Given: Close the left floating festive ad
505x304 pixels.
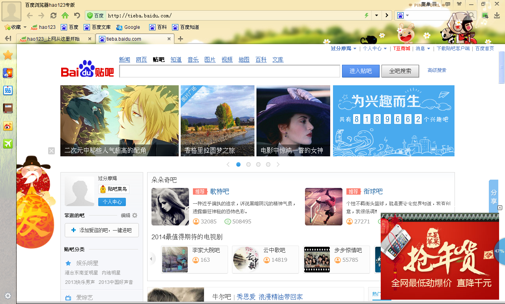Looking at the screenshot, I should (x=51, y=150).
